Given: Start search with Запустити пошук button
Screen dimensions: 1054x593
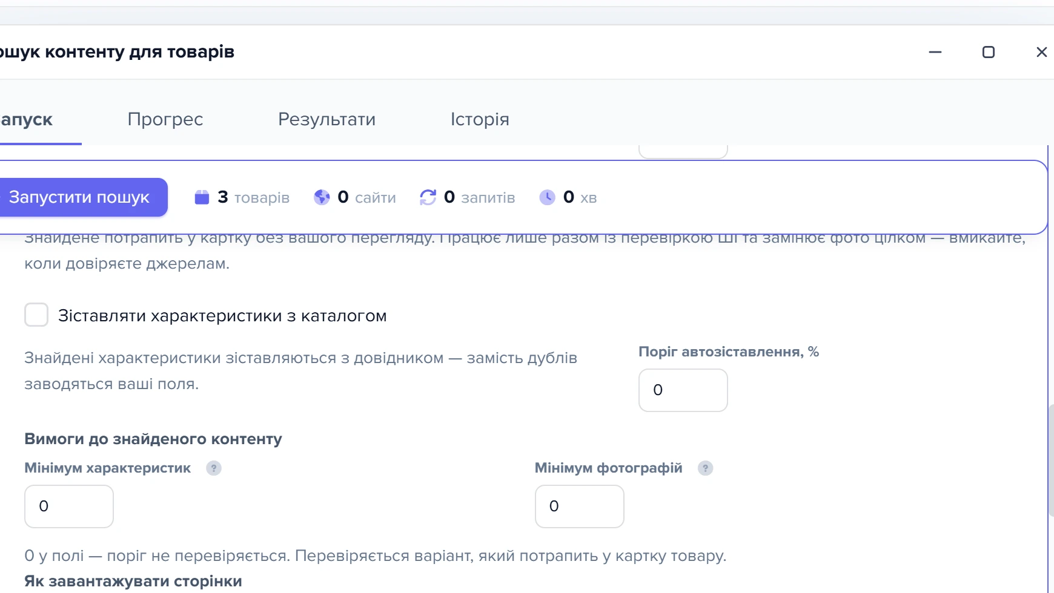Looking at the screenshot, I should [82, 197].
